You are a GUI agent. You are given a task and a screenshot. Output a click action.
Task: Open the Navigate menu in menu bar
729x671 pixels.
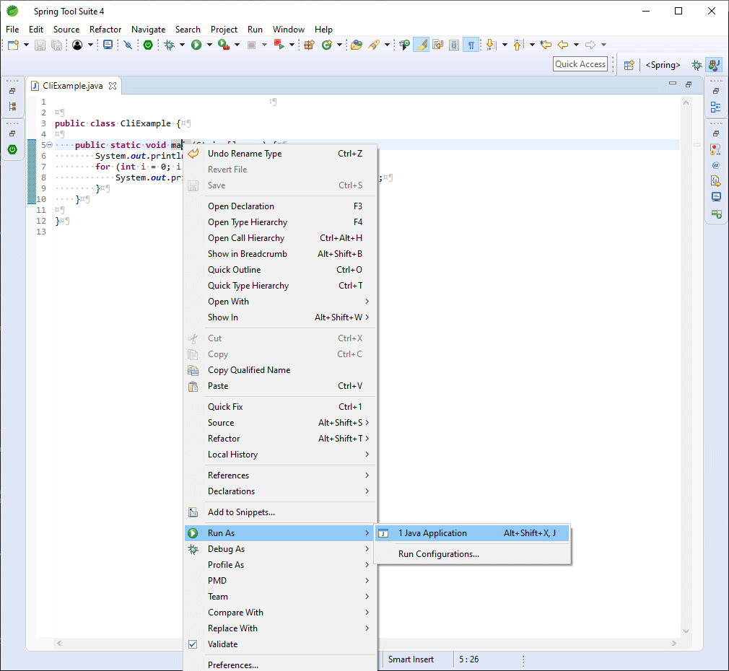tap(148, 30)
